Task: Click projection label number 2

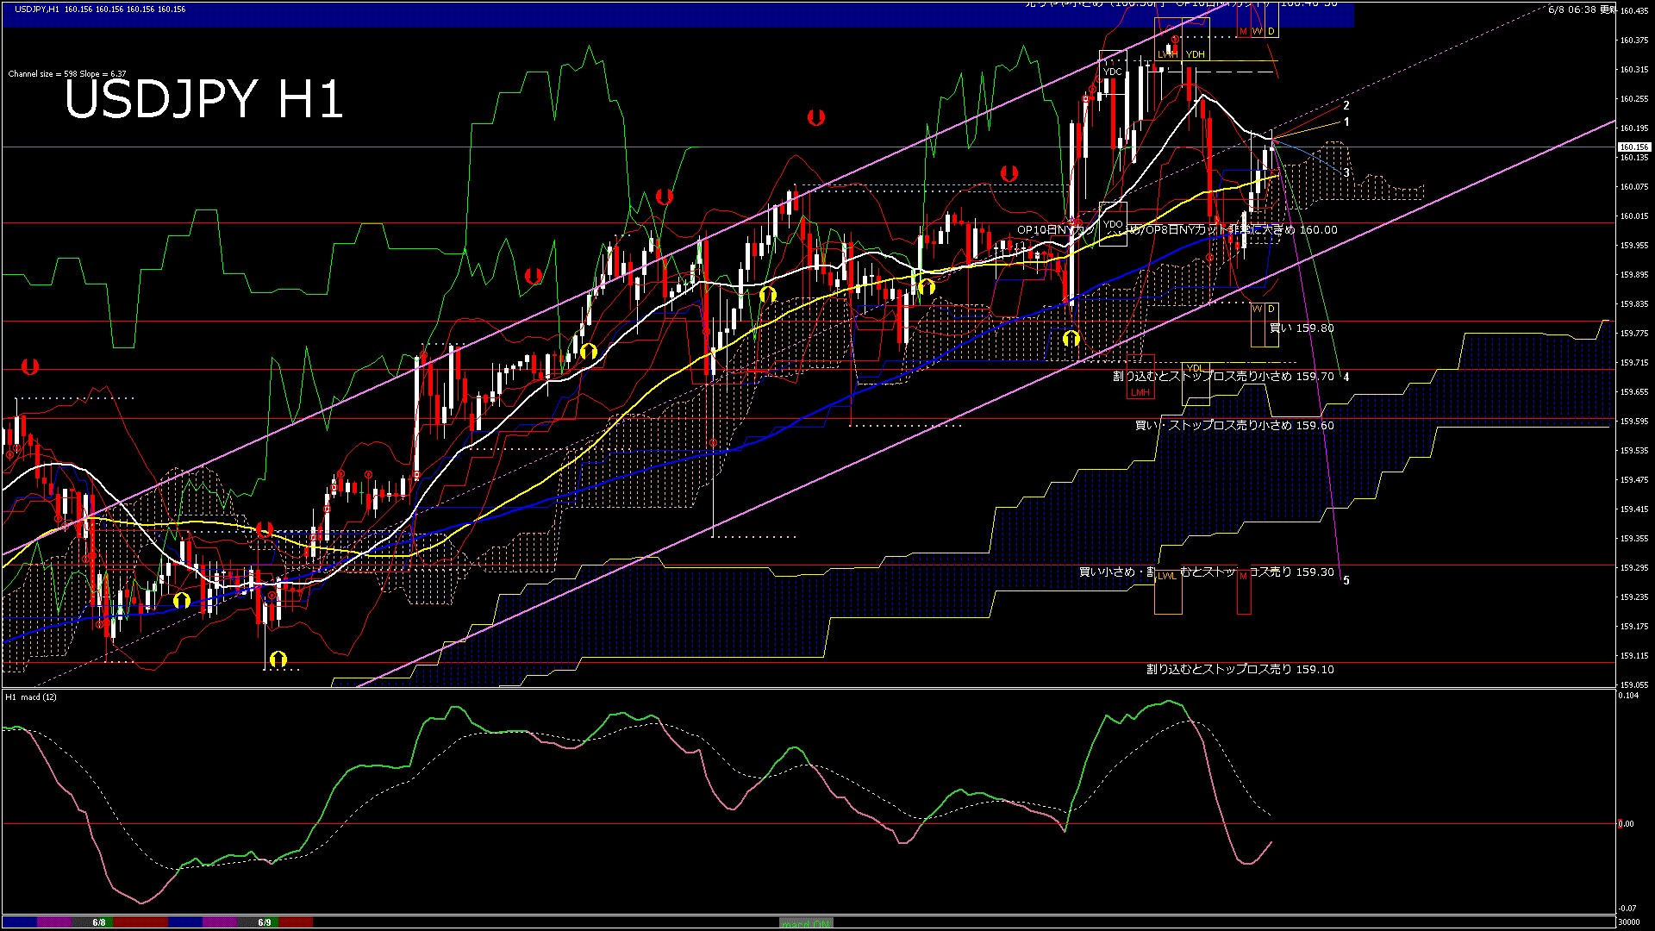Action: pos(1346,105)
